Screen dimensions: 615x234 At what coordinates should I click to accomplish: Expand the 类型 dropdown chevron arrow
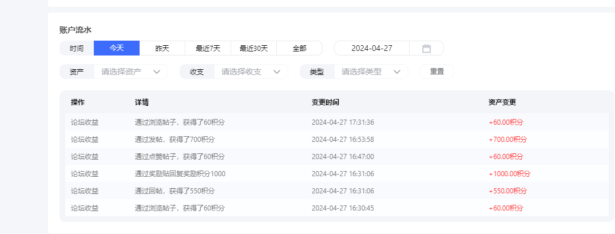(x=397, y=72)
